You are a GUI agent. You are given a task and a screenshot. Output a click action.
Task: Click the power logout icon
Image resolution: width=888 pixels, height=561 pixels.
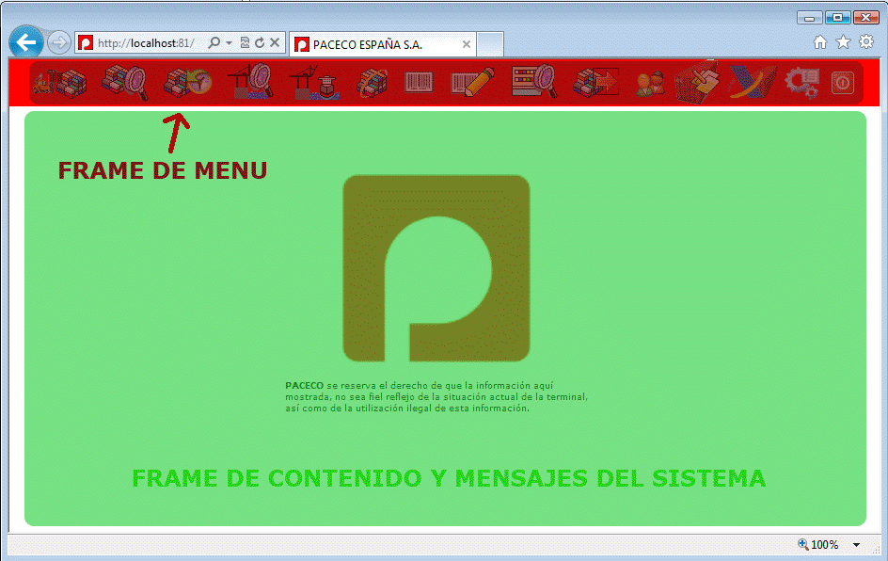pyautogui.click(x=843, y=83)
